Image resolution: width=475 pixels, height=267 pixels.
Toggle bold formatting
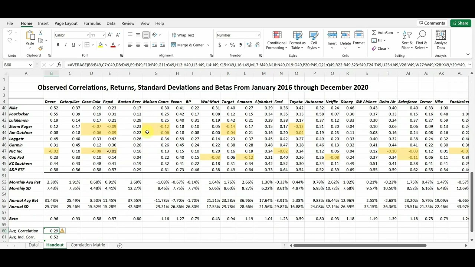(x=58, y=45)
